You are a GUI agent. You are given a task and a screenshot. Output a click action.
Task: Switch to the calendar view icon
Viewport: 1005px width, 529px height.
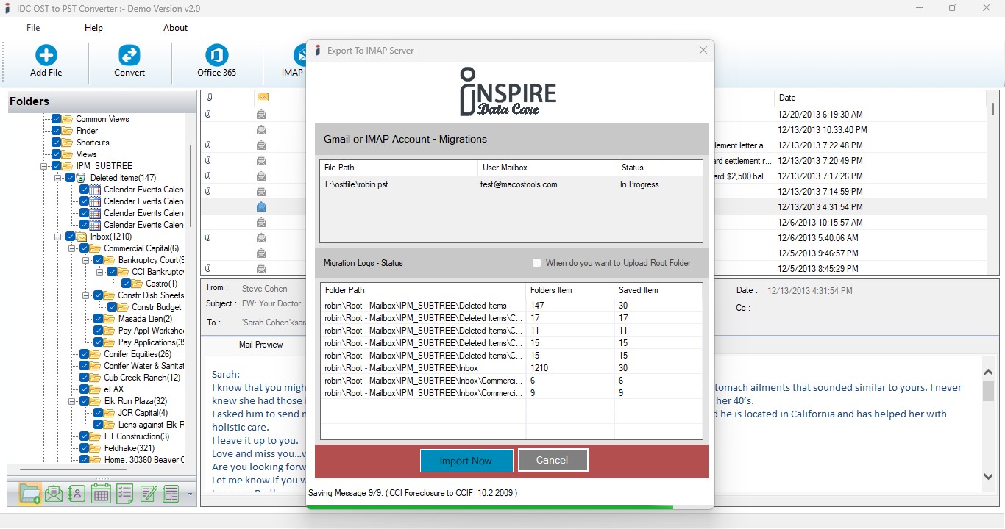[101, 494]
